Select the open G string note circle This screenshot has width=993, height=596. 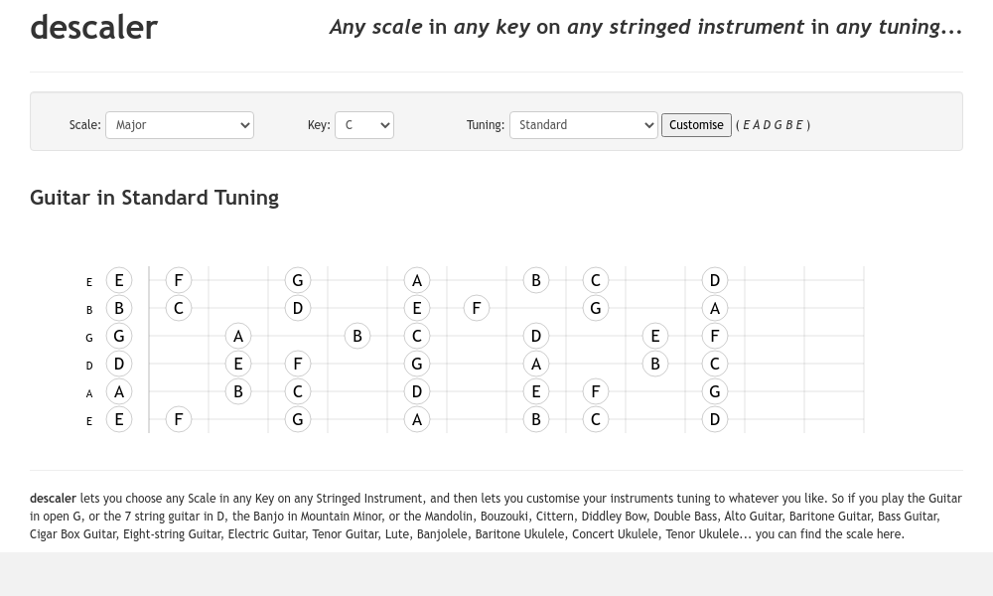coord(119,336)
